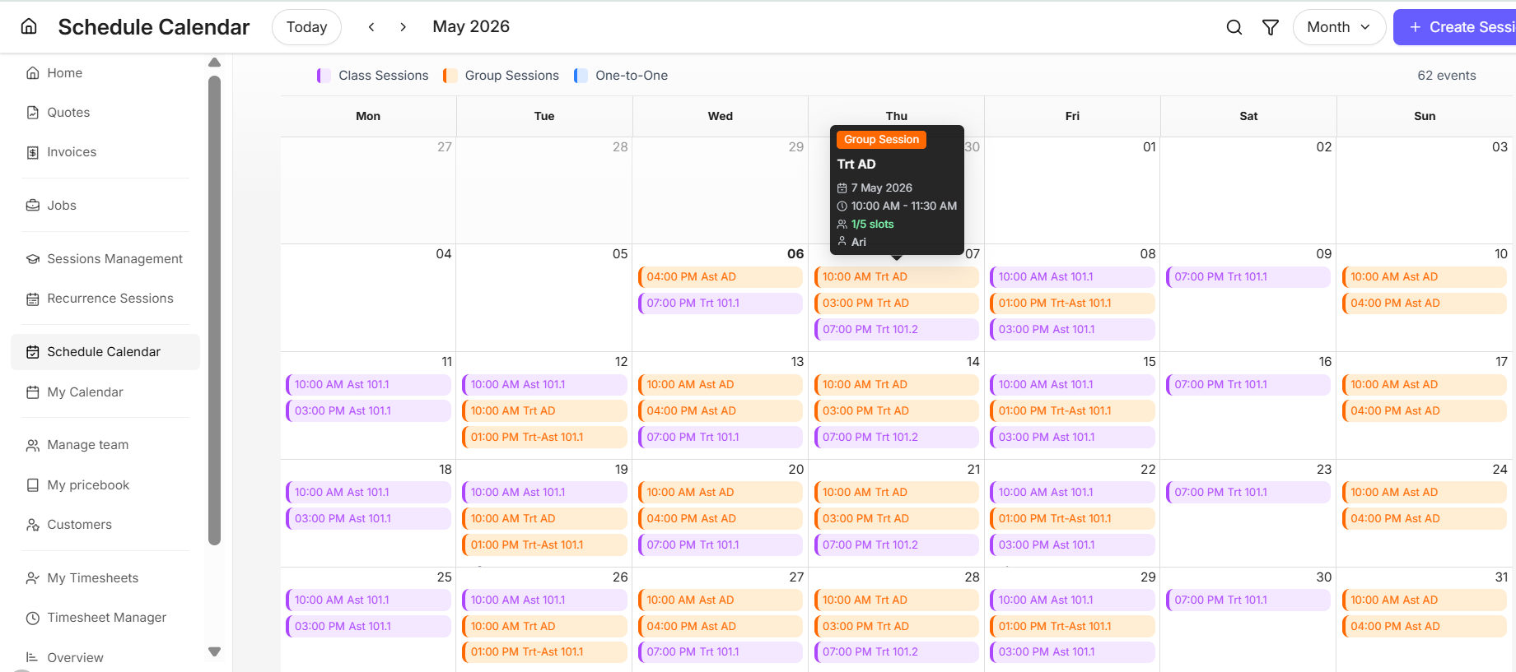The width and height of the screenshot is (1516, 672).
Task: Open 07:00 PM Trt 101.1 event on the 9th
Action: (x=1248, y=277)
